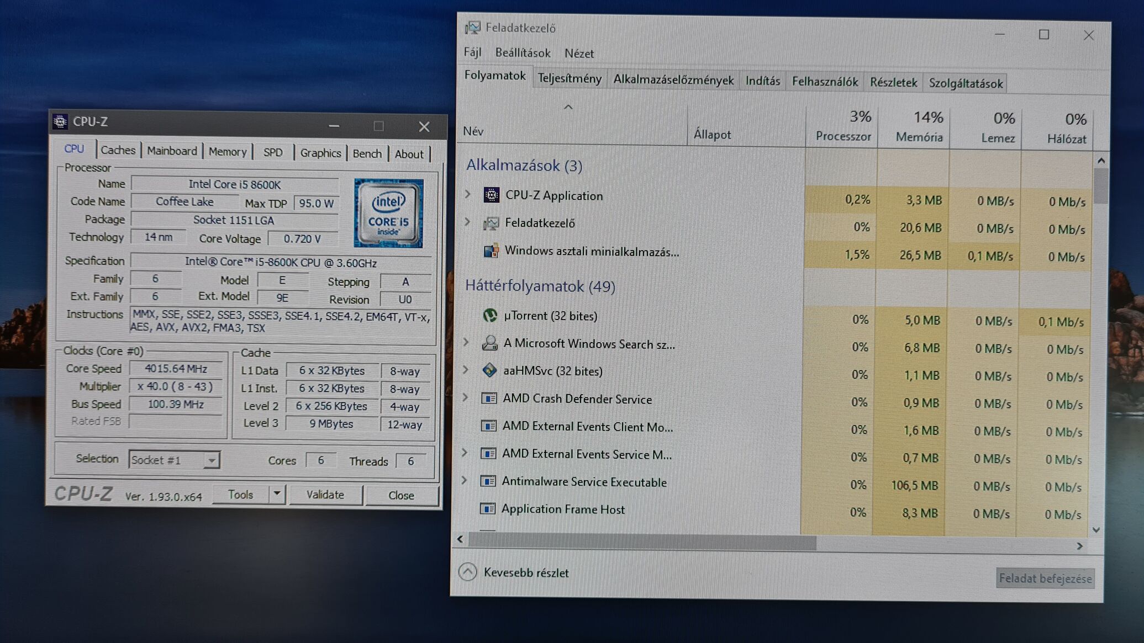This screenshot has width=1144, height=643.
Task: Click the AMD External Events Service icon
Action: 488,453
